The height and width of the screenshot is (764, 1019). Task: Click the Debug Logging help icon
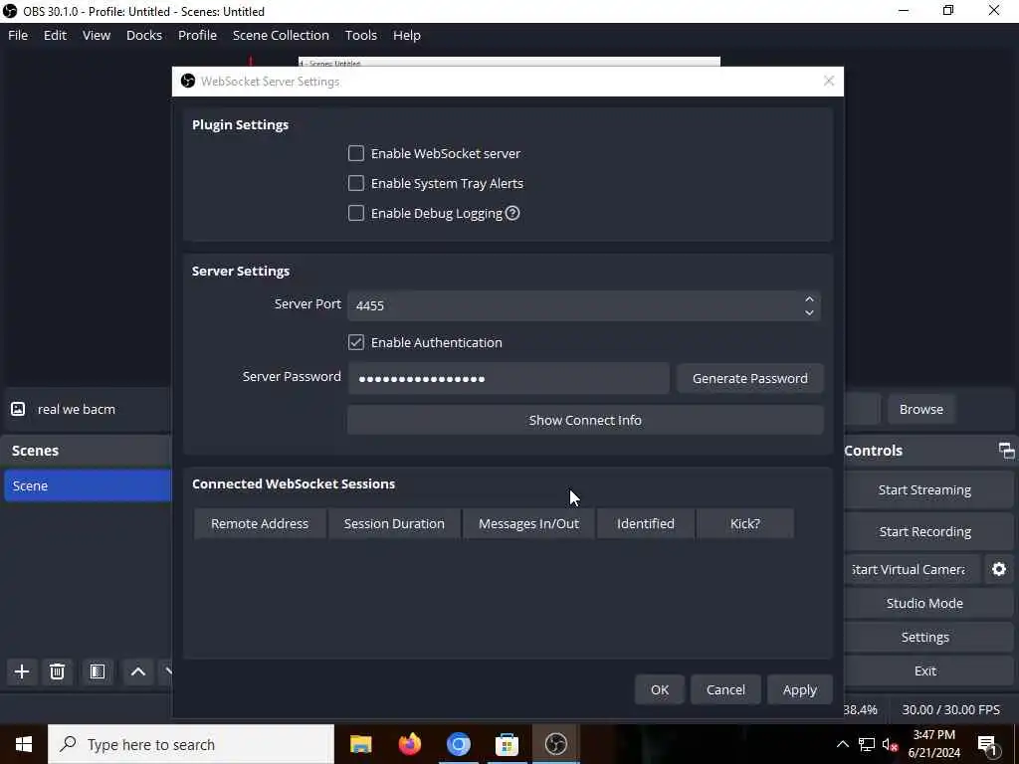(x=512, y=213)
